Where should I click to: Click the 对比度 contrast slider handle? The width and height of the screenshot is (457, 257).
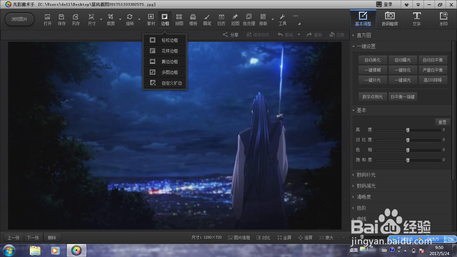point(408,140)
